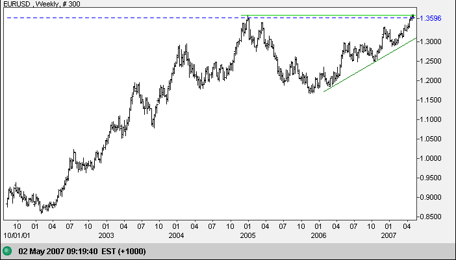Click the 1.0500 price axis label
456x260 pixels.
point(431,139)
